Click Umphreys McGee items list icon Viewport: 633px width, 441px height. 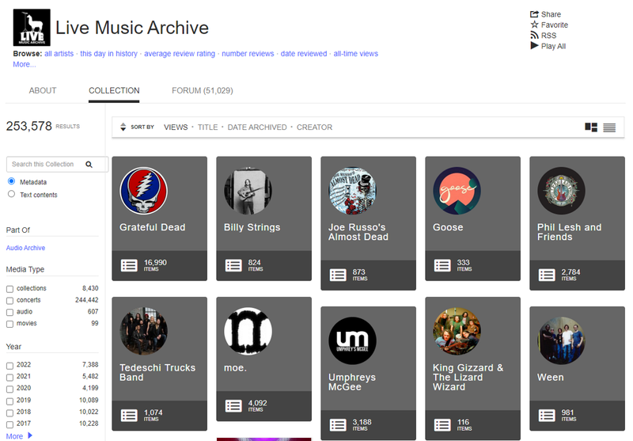(338, 425)
